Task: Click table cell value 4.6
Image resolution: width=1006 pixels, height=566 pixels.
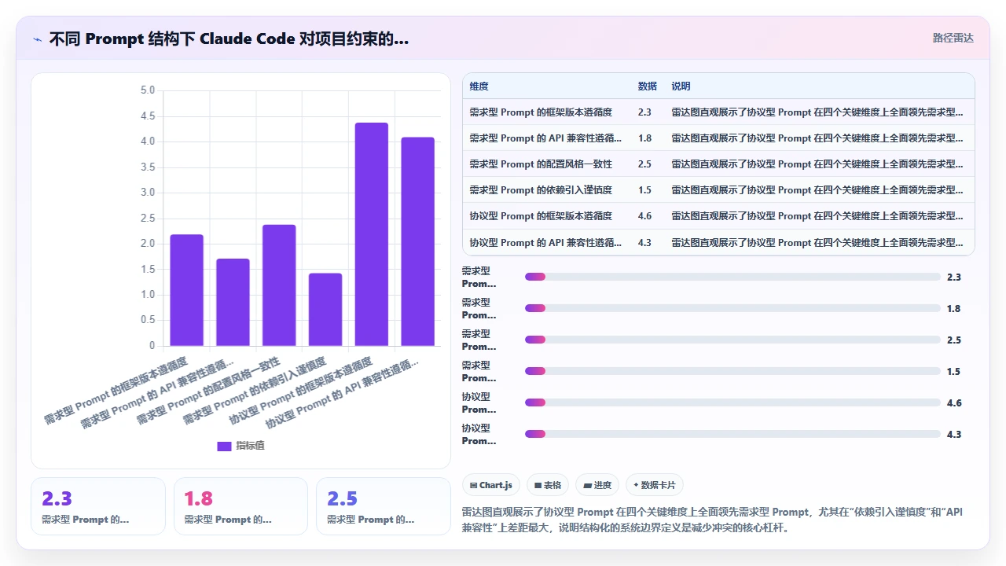Action: pos(644,215)
